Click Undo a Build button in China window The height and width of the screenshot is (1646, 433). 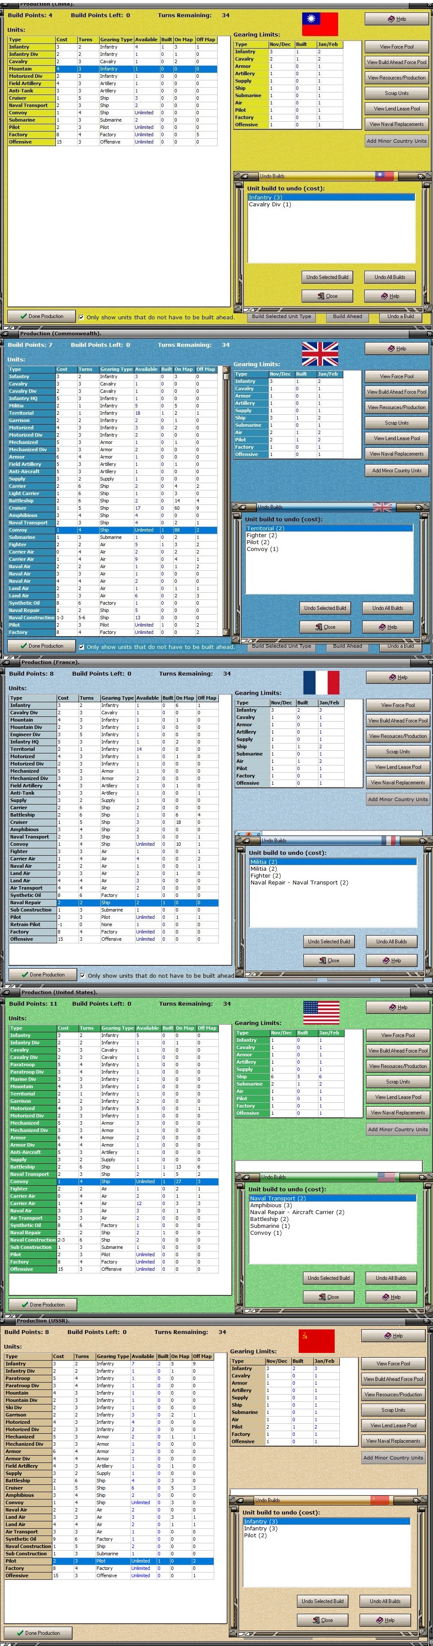[400, 316]
